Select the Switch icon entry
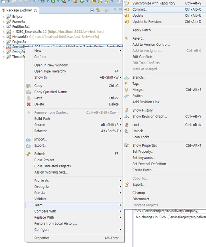 [x=127, y=96]
